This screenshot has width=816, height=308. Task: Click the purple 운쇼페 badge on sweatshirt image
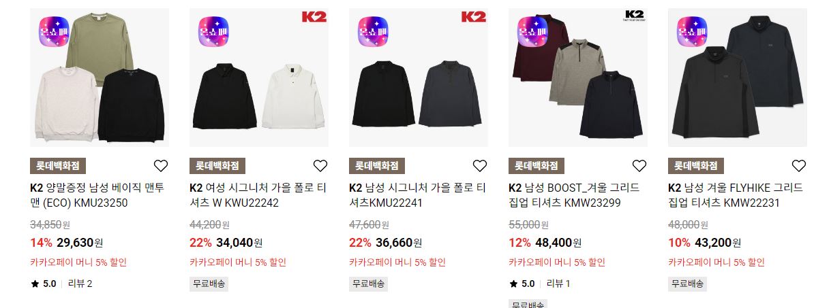[54, 32]
